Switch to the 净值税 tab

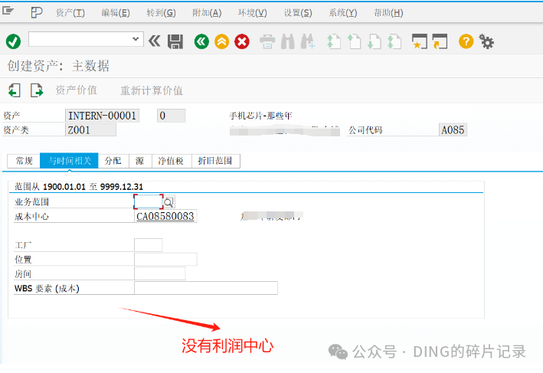pos(172,161)
